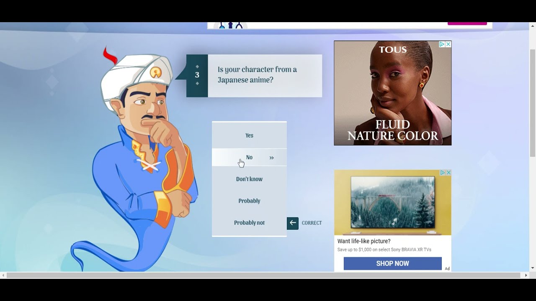Pick the Probably answer

[x=249, y=201]
